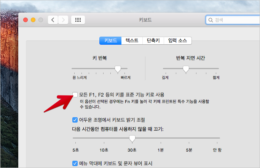Click the keyboard backlight timeout slider knob
260x168 pixels.
(132, 139)
